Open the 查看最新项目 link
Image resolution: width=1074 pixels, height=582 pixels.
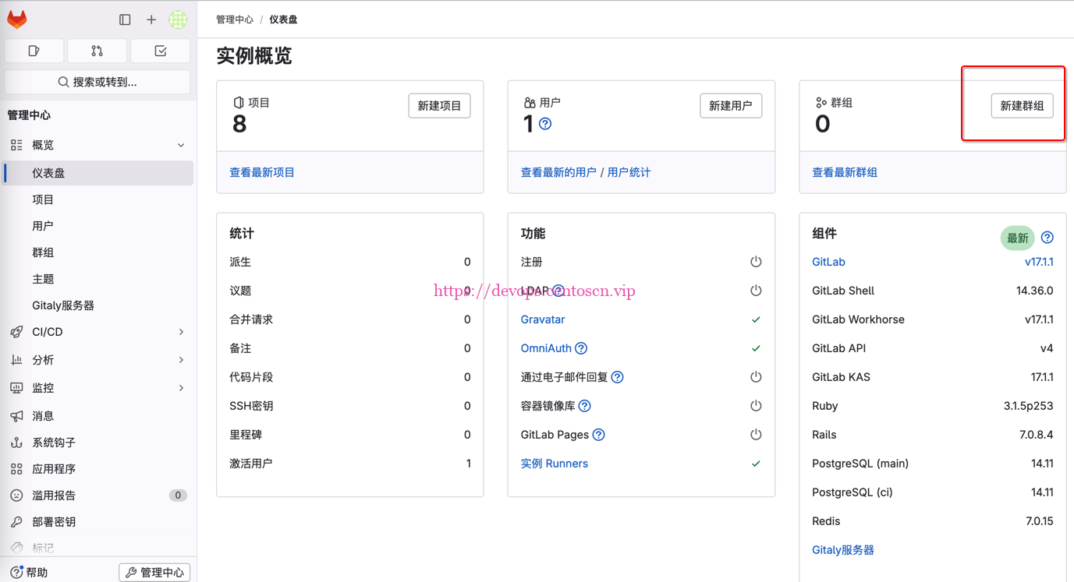(262, 172)
